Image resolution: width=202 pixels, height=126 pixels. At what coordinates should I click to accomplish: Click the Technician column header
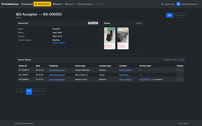pos(54,66)
